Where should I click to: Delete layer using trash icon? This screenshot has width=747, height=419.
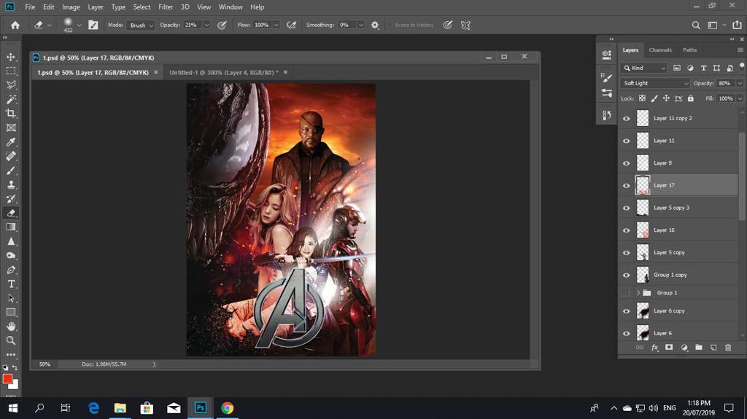(728, 348)
